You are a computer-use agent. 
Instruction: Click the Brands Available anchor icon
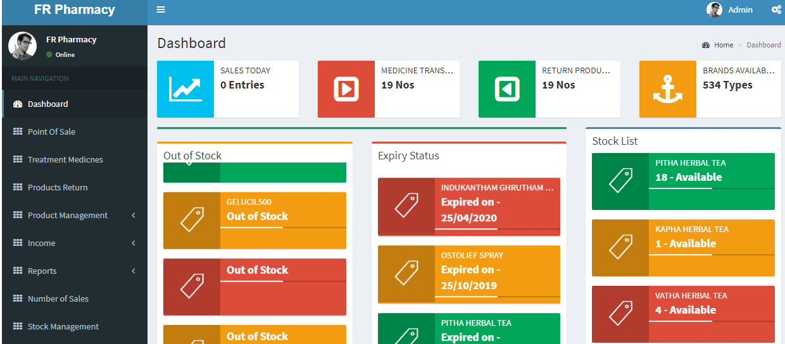pyautogui.click(x=667, y=89)
